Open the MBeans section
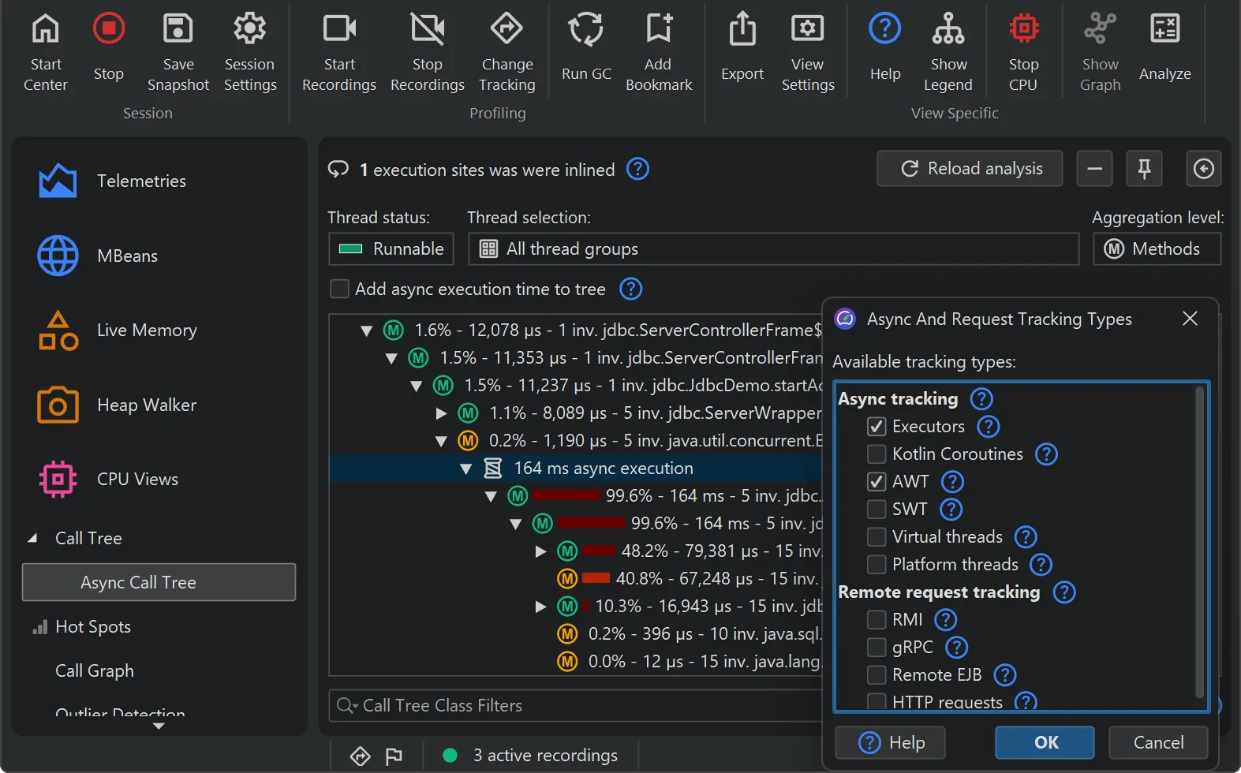1241x773 pixels. pos(98,256)
